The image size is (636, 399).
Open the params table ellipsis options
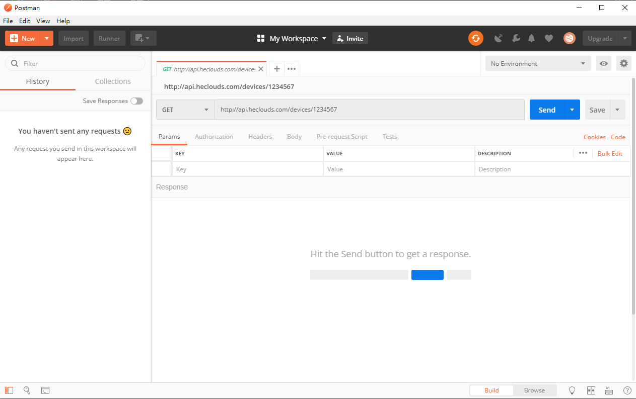583,153
